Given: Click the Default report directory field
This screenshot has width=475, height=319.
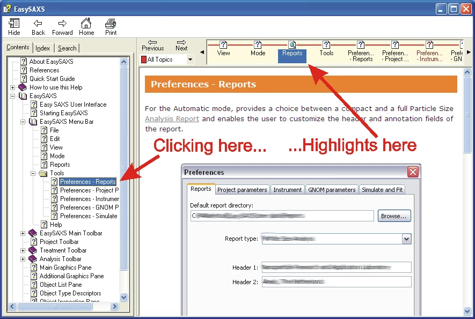Looking at the screenshot, I should (282, 216).
